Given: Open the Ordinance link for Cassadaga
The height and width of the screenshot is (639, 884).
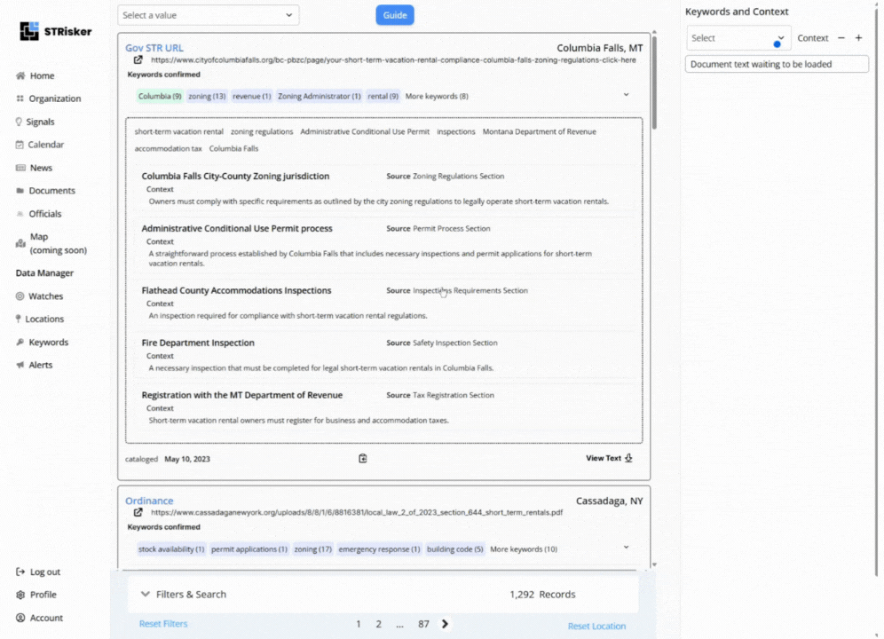Looking at the screenshot, I should click(x=149, y=501).
